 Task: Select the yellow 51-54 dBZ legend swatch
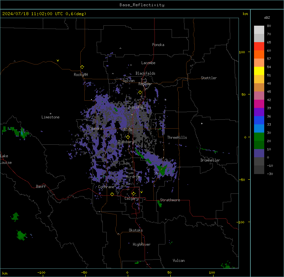pos(259,71)
